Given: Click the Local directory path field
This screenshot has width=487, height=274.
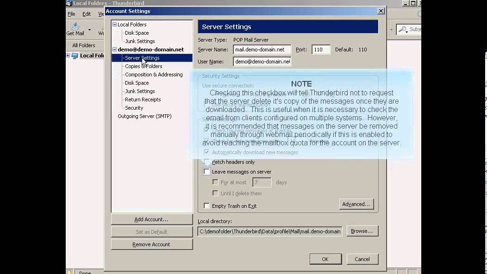Looking at the screenshot, I should coord(269,231).
